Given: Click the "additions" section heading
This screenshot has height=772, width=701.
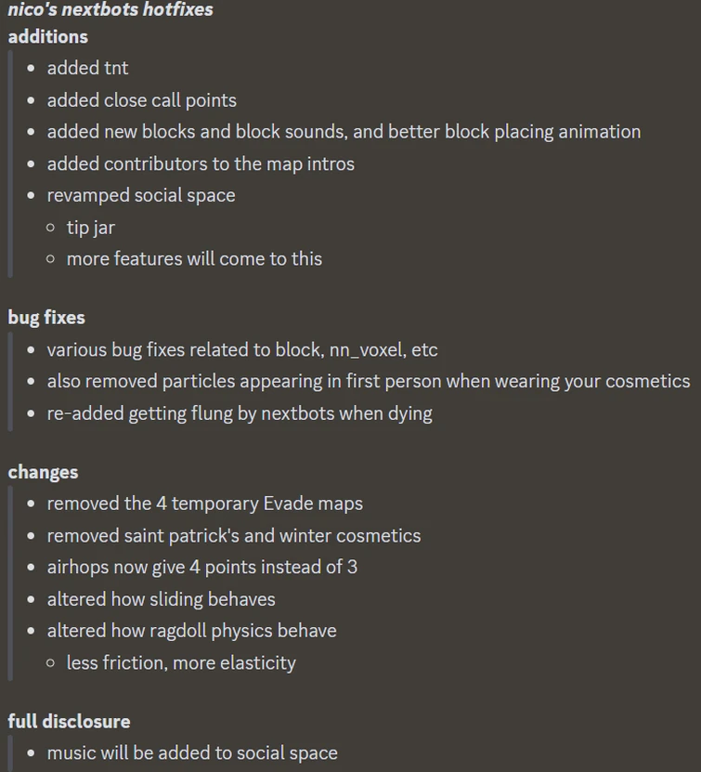Looking at the screenshot, I should click(48, 37).
